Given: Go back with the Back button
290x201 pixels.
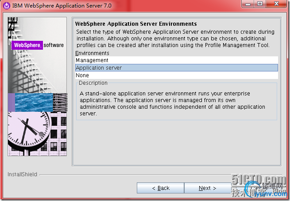Looking at the screenshot, I should (160, 188).
